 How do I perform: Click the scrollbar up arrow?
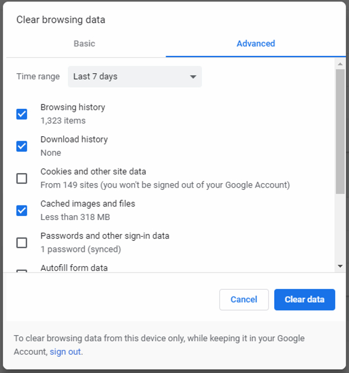coord(341,64)
